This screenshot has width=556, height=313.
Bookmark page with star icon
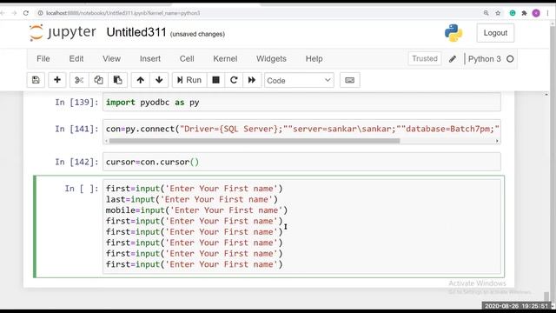point(498,13)
